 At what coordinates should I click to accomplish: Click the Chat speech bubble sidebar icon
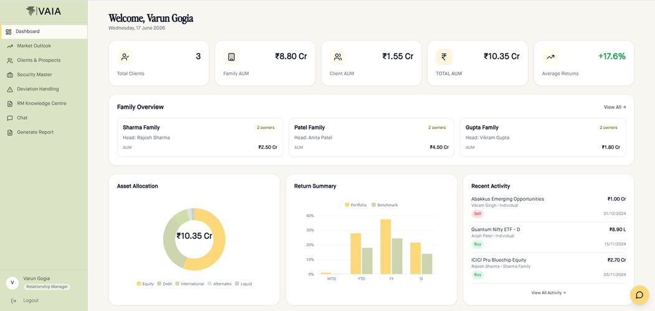pos(9,118)
